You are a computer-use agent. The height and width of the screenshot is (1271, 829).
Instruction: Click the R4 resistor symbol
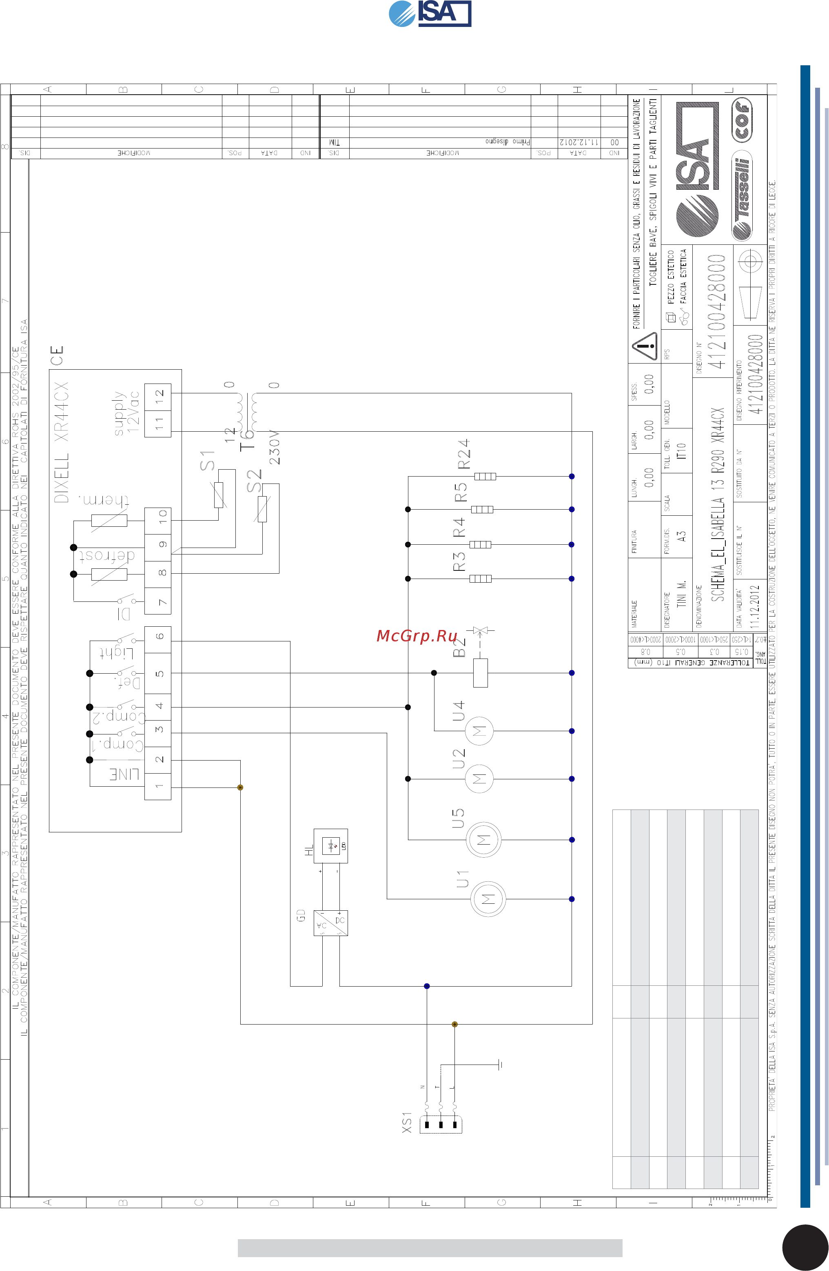[481, 545]
